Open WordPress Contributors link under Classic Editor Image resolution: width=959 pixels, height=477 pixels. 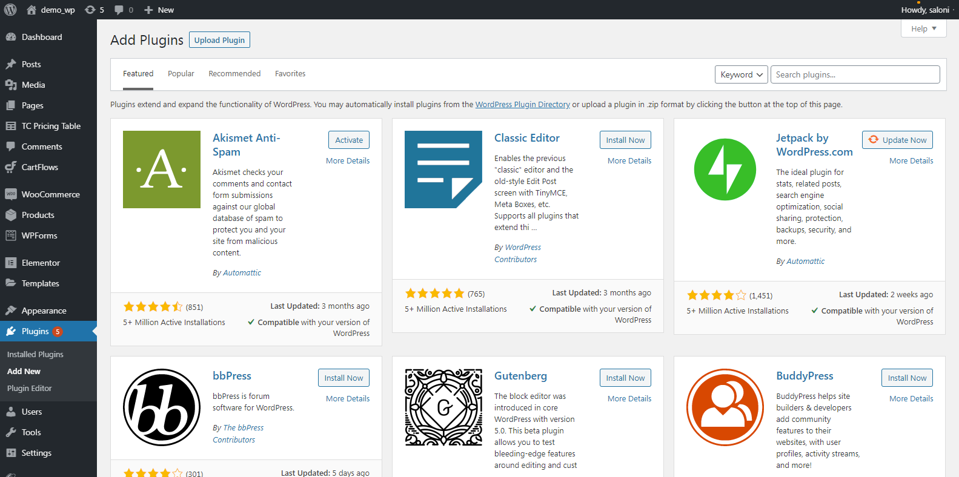(x=517, y=253)
